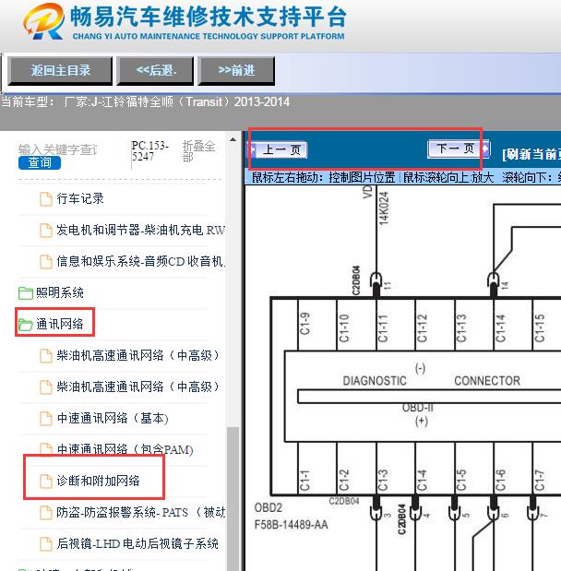
Task: Expand the 照明系统 folder
Action: coord(60,292)
